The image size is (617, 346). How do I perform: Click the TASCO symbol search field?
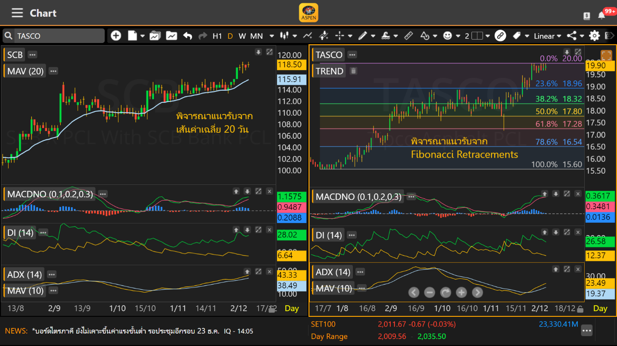coord(59,36)
